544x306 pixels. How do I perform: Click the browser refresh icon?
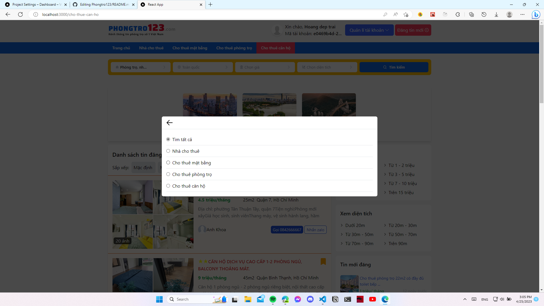[x=20, y=14]
